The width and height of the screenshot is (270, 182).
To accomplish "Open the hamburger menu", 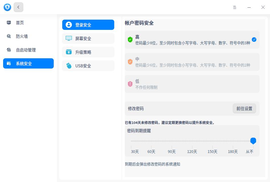I will click(x=235, y=7).
